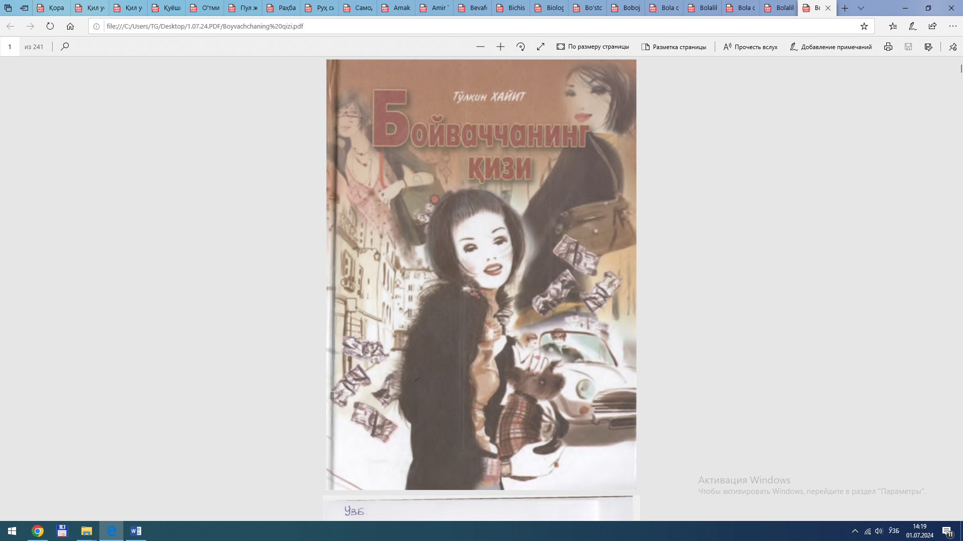
Task: Click the zoom out minus icon
Action: (480, 47)
